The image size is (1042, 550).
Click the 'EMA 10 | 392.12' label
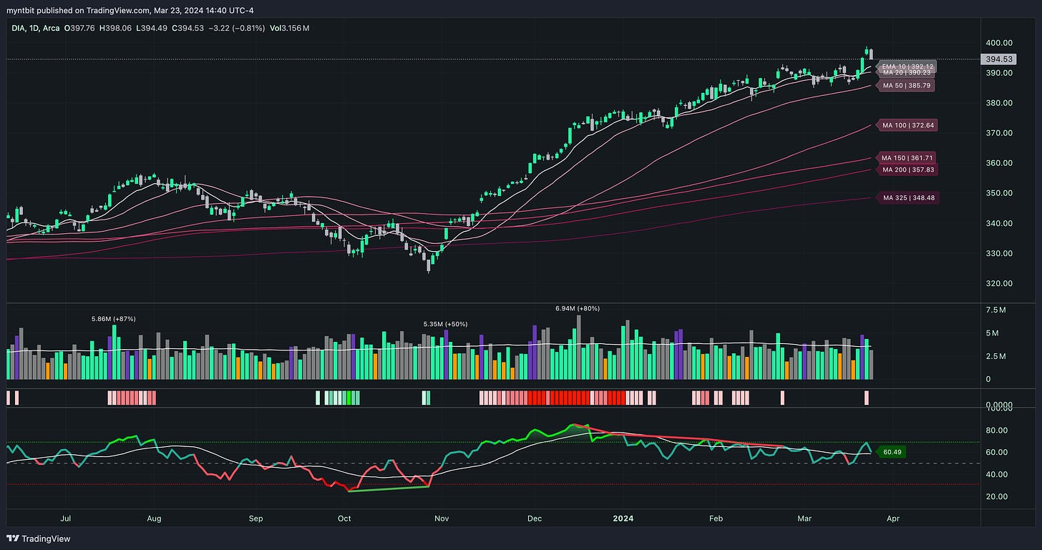point(906,66)
